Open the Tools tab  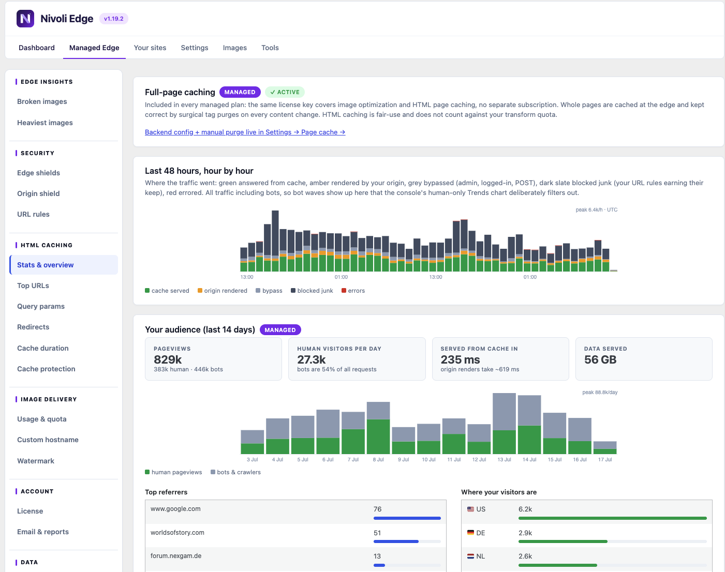[270, 48]
